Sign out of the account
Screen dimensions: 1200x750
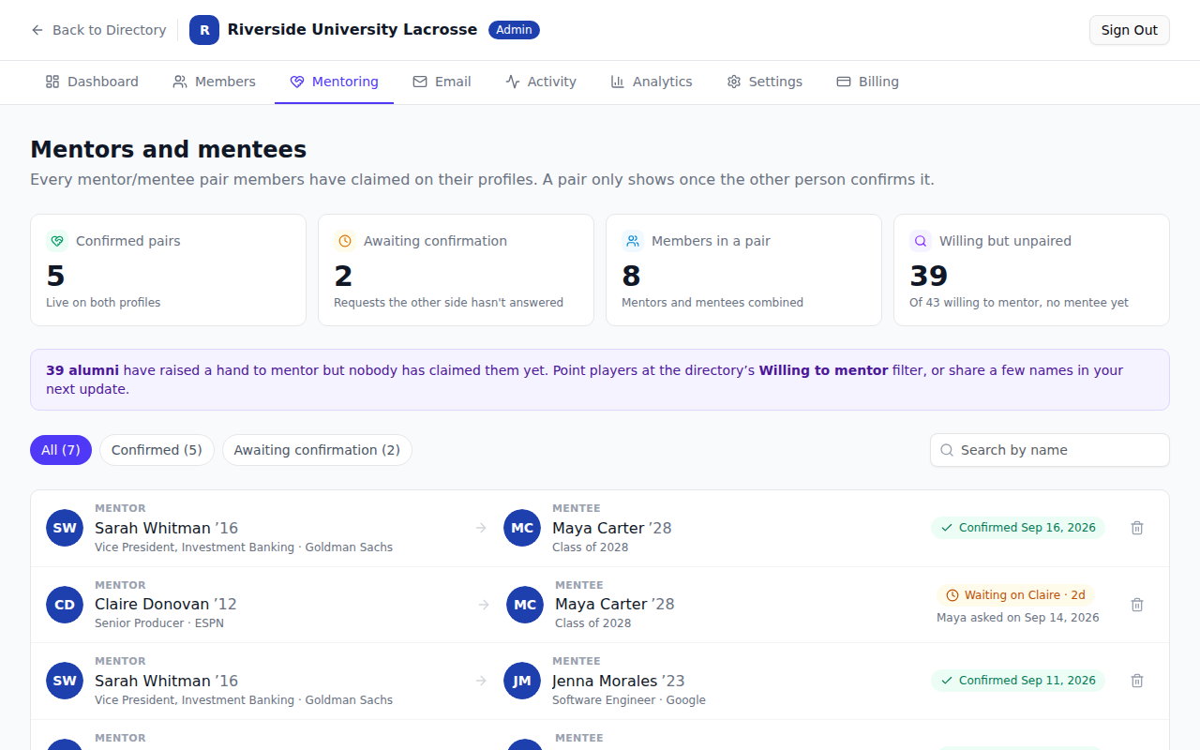(x=1129, y=30)
